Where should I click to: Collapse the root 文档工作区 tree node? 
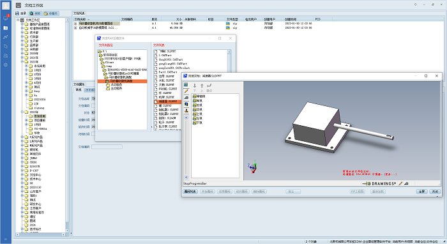(18, 20)
